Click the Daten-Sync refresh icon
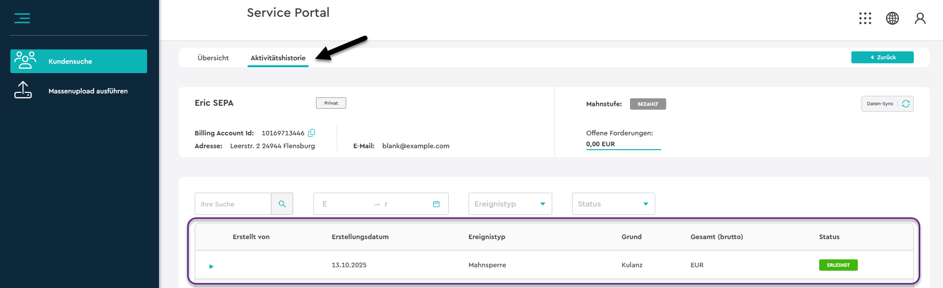 905,104
